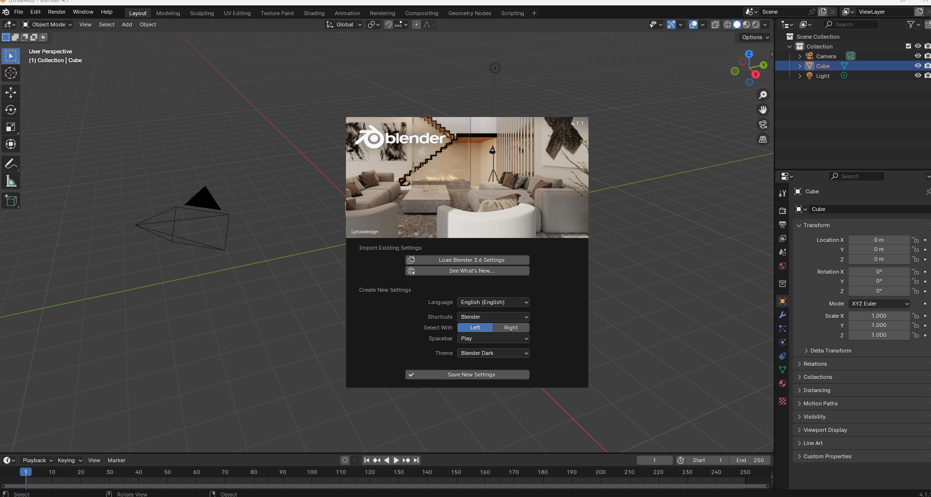Click the Scale X value field
Image resolution: width=931 pixels, height=497 pixels.
879,316
